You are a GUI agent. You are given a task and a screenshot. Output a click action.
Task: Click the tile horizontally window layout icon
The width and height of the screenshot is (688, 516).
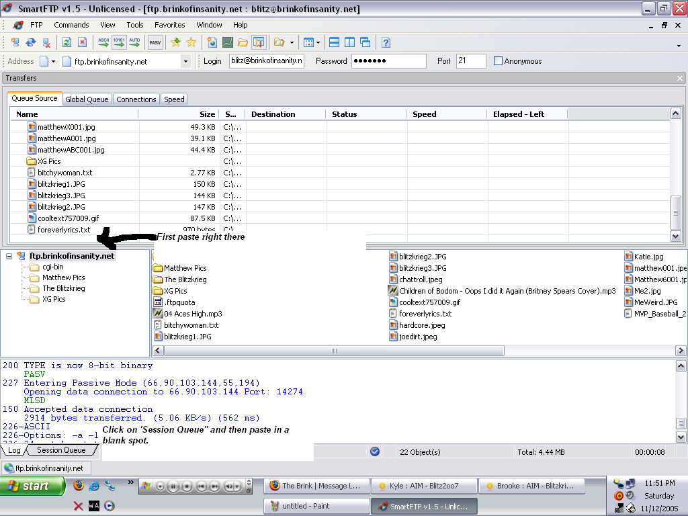pos(334,42)
